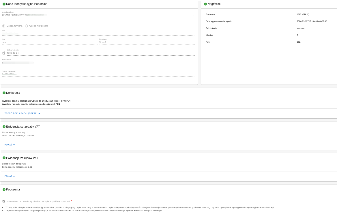Image resolution: width=337 pixels, height=215 pixels.
Task: Click the Numer kontaktowy field
Action: (x=98, y=74)
